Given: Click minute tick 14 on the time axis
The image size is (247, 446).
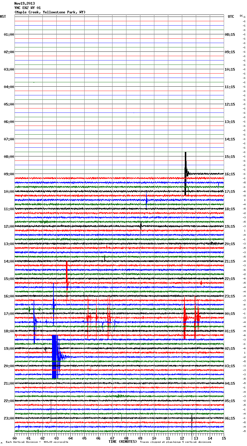Looking at the screenshot, I should click(210, 438).
